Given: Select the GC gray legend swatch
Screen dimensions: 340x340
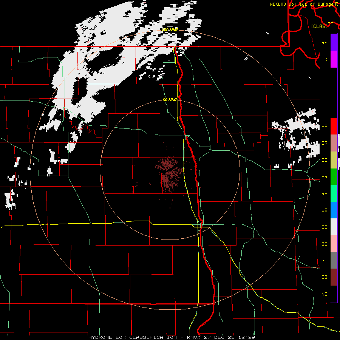Looking at the screenshot, I should [334, 260].
